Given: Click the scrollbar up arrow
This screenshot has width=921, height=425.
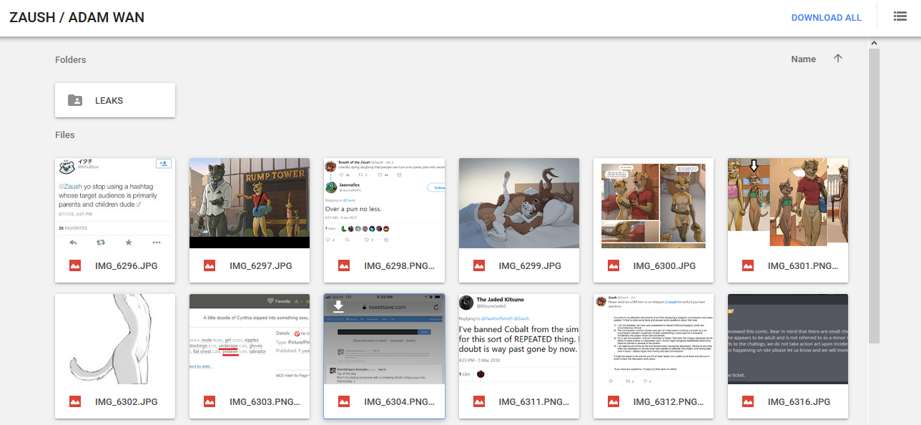Looking at the screenshot, I should click(873, 44).
